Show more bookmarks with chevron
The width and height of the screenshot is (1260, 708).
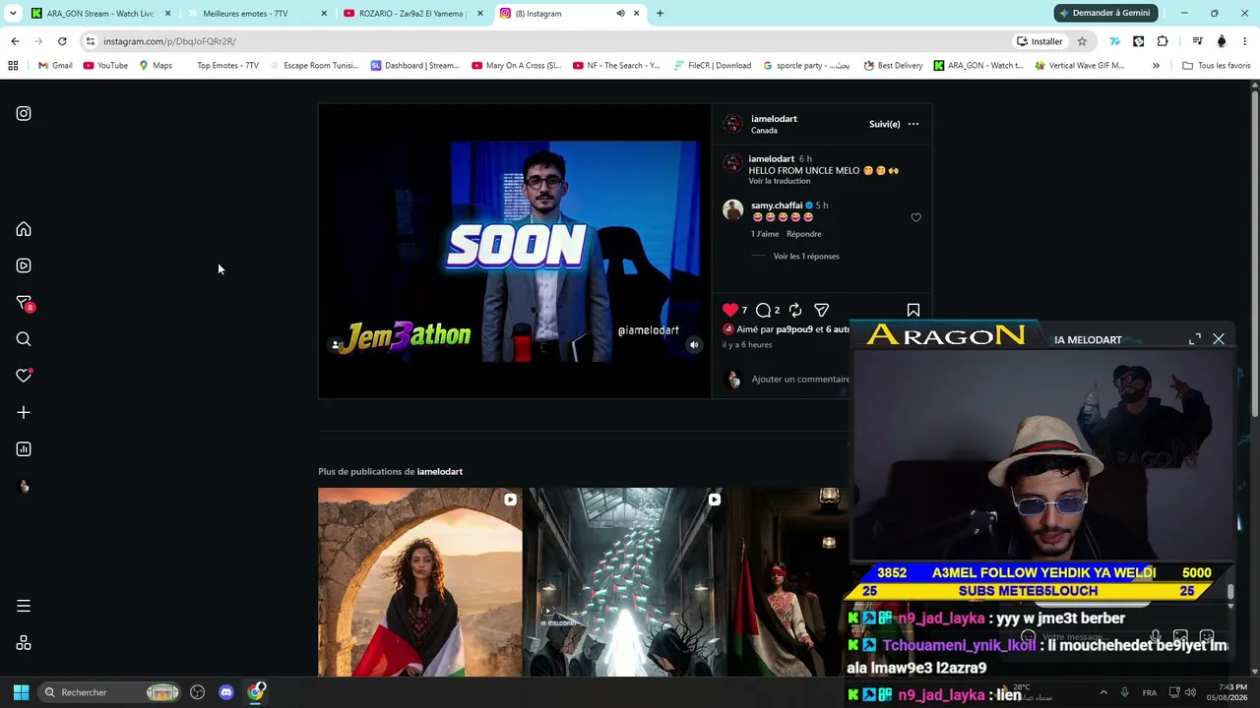click(x=1156, y=66)
